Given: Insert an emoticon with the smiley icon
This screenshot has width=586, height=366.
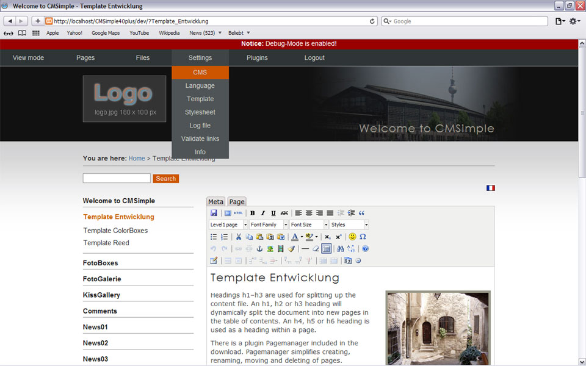Looking at the screenshot, I should tap(352, 237).
